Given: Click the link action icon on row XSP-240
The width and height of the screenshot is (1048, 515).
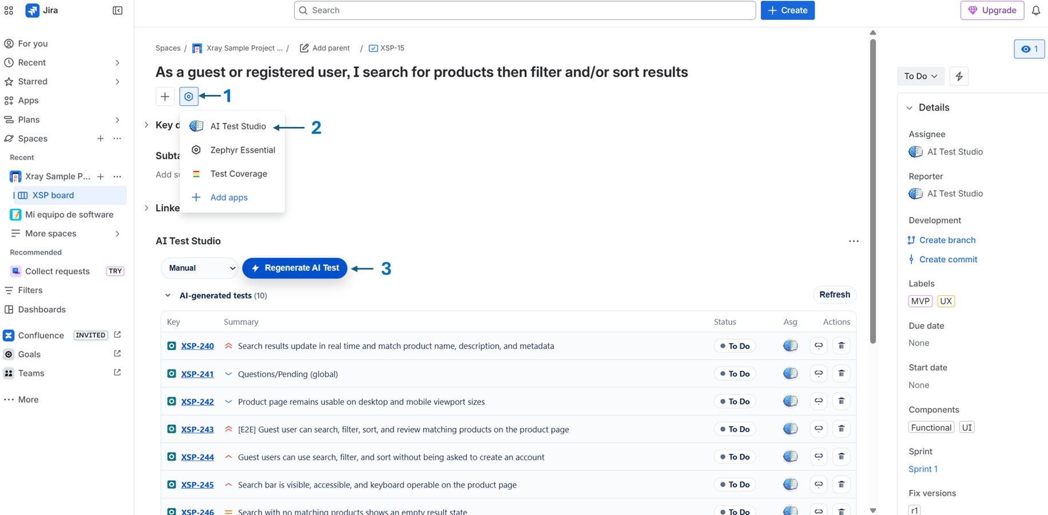Looking at the screenshot, I should coord(818,346).
